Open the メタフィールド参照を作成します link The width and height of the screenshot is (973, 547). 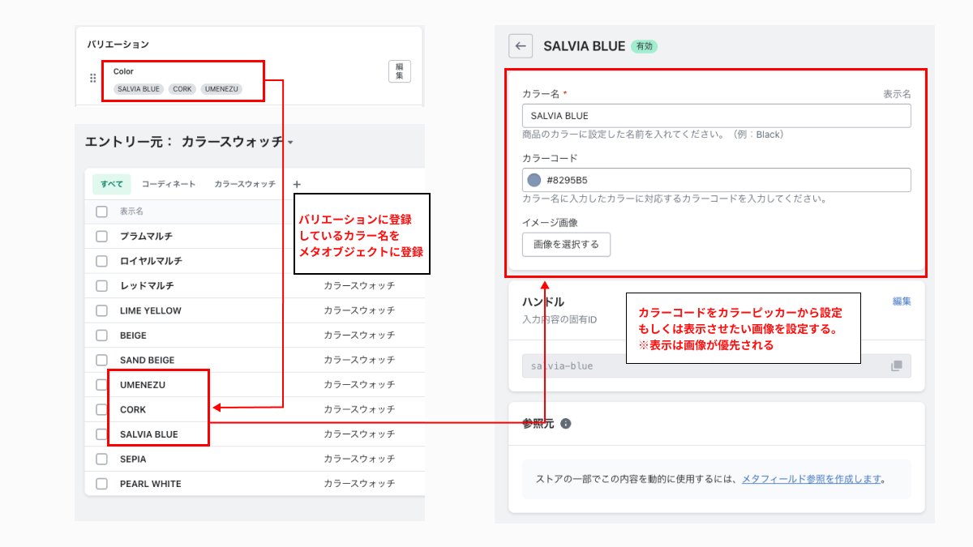[811, 479]
